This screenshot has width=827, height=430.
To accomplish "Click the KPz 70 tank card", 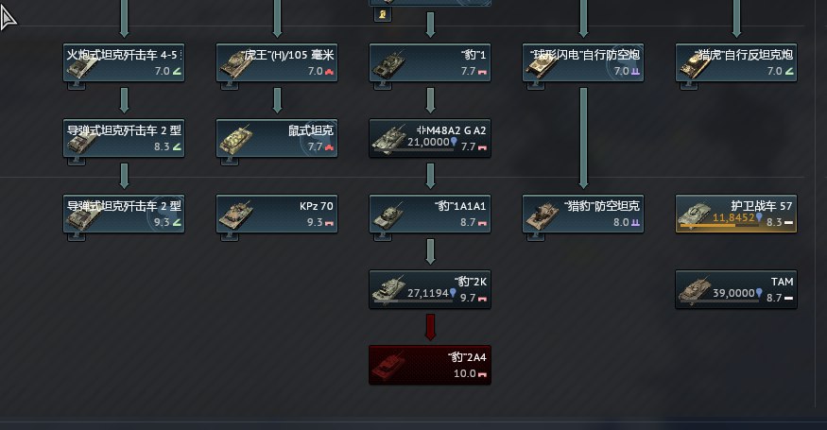I will (x=277, y=214).
